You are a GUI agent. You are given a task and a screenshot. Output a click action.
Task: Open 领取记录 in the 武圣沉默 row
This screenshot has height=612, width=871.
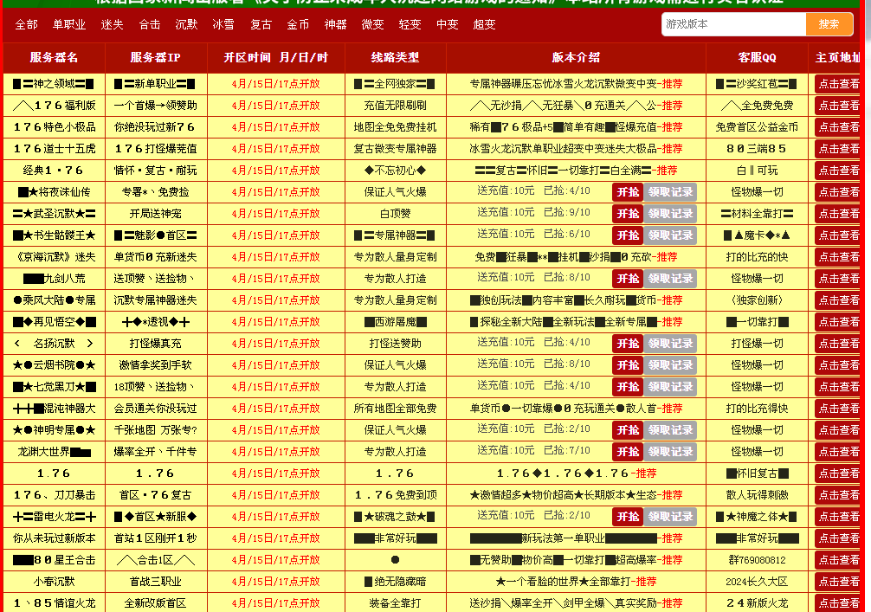click(670, 214)
